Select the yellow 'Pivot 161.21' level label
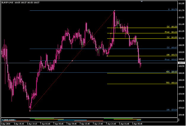Screen dimensions: 186x126 click(171, 32)
